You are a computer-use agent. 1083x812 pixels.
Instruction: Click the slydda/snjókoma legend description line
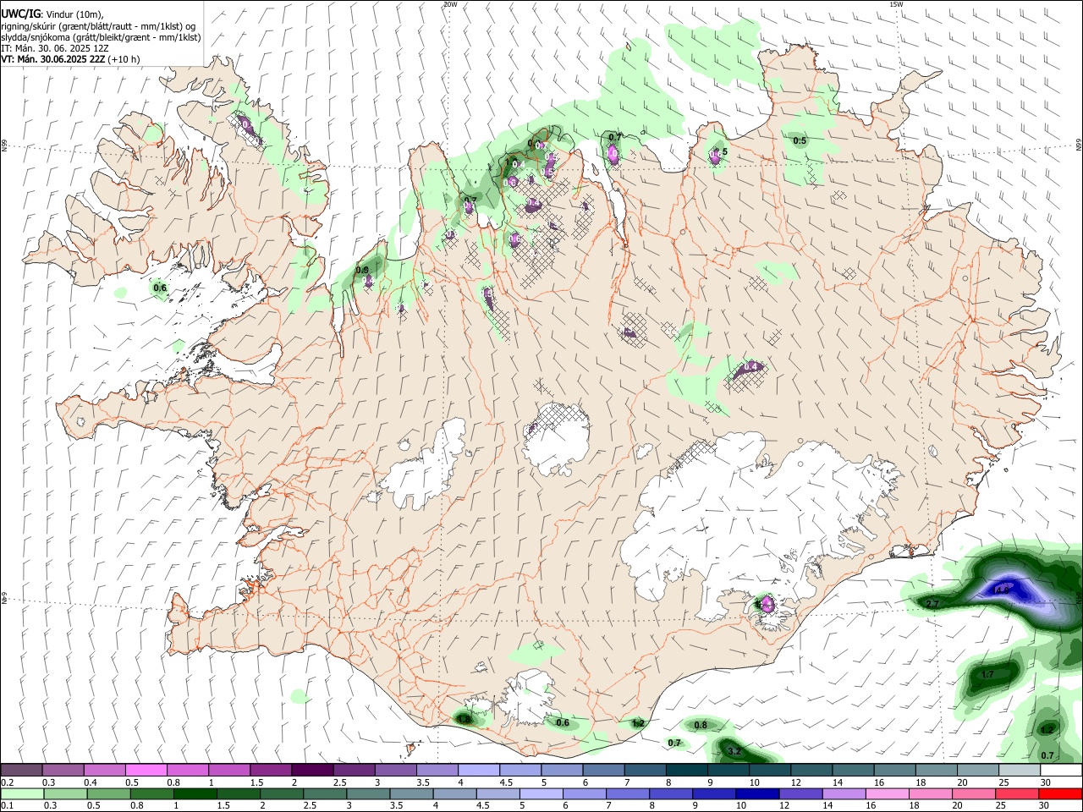(101, 37)
